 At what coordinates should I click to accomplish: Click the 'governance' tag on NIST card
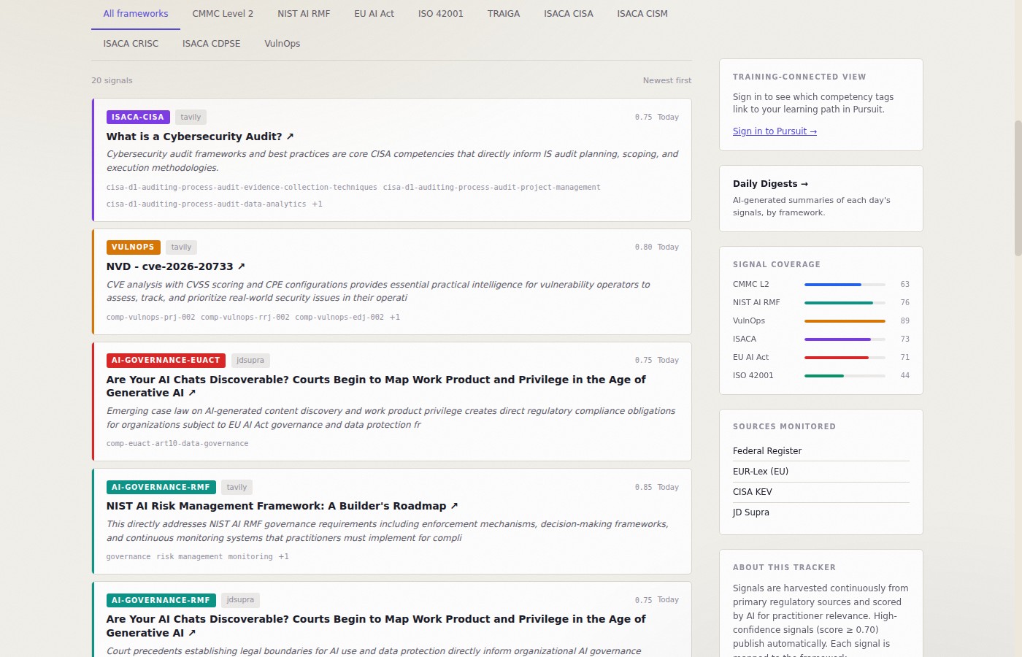[128, 557]
